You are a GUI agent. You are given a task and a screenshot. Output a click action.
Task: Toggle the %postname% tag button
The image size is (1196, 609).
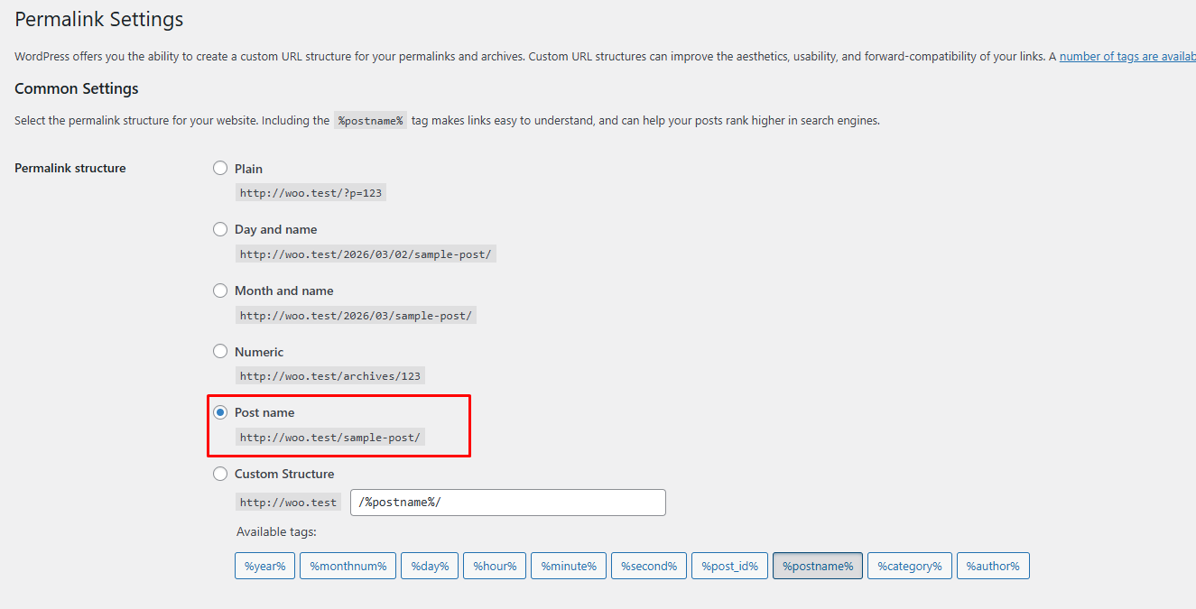coord(818,567)
